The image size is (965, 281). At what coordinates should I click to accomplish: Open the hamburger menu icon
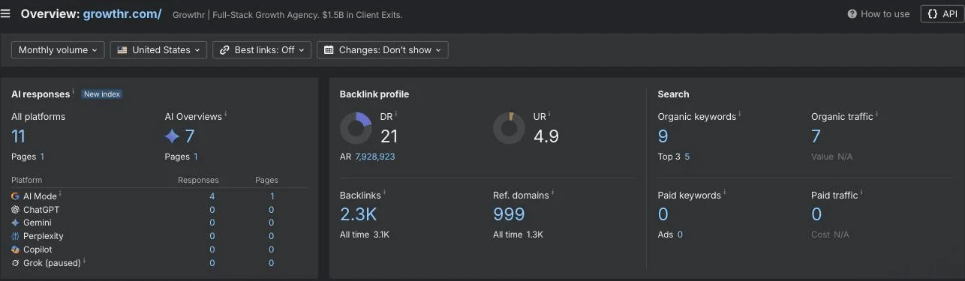(6, 13)
